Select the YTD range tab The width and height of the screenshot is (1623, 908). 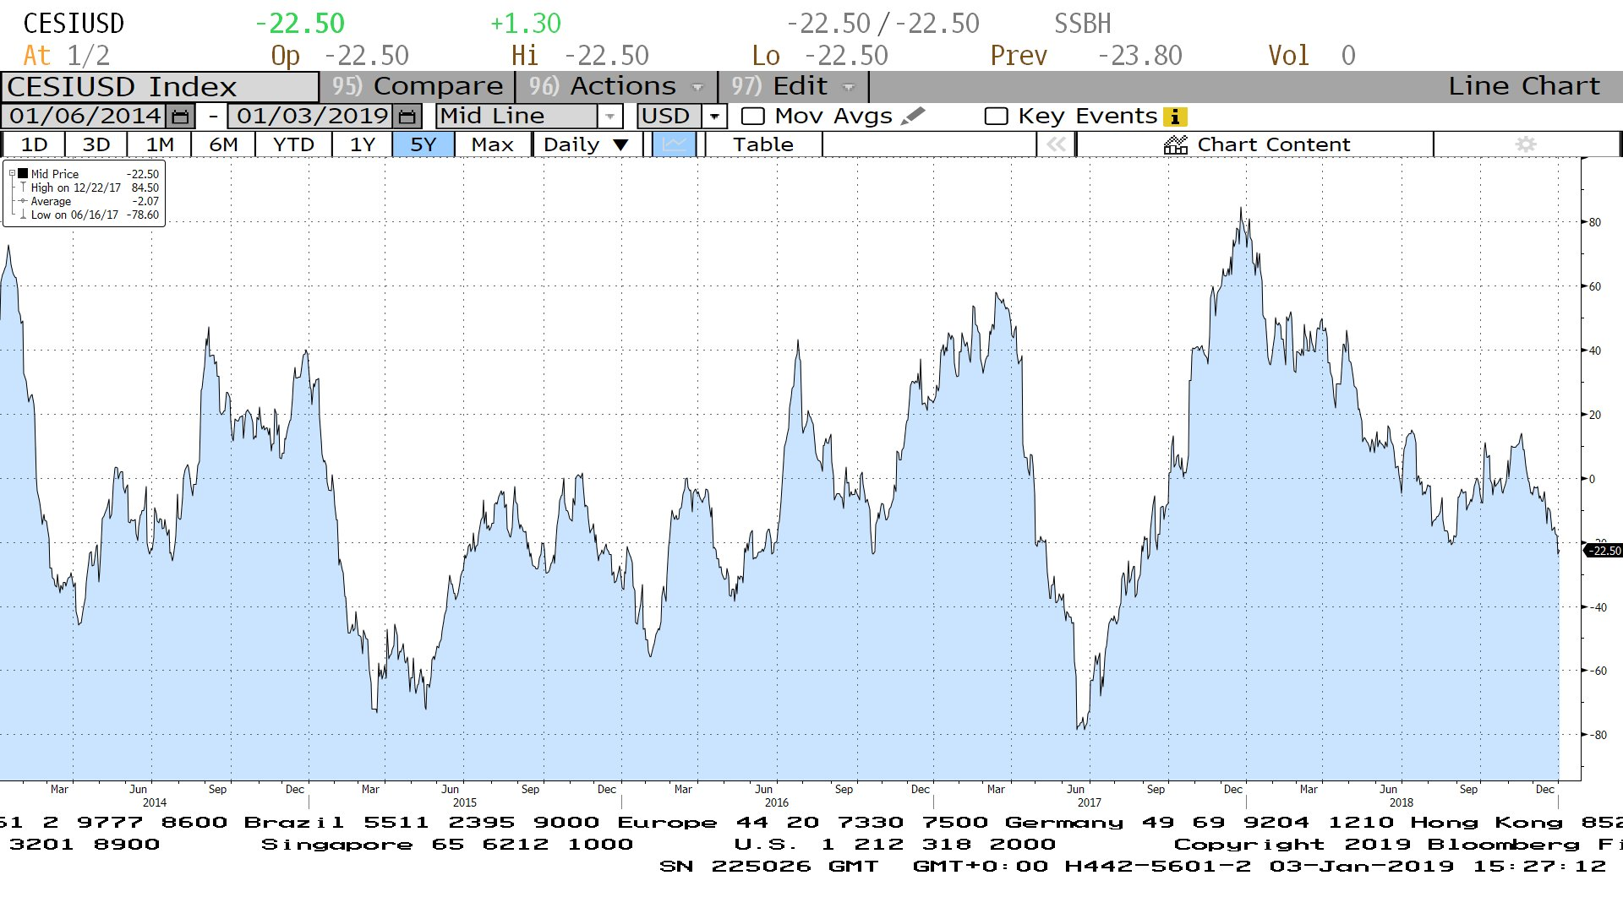click(x=293, y=144)
